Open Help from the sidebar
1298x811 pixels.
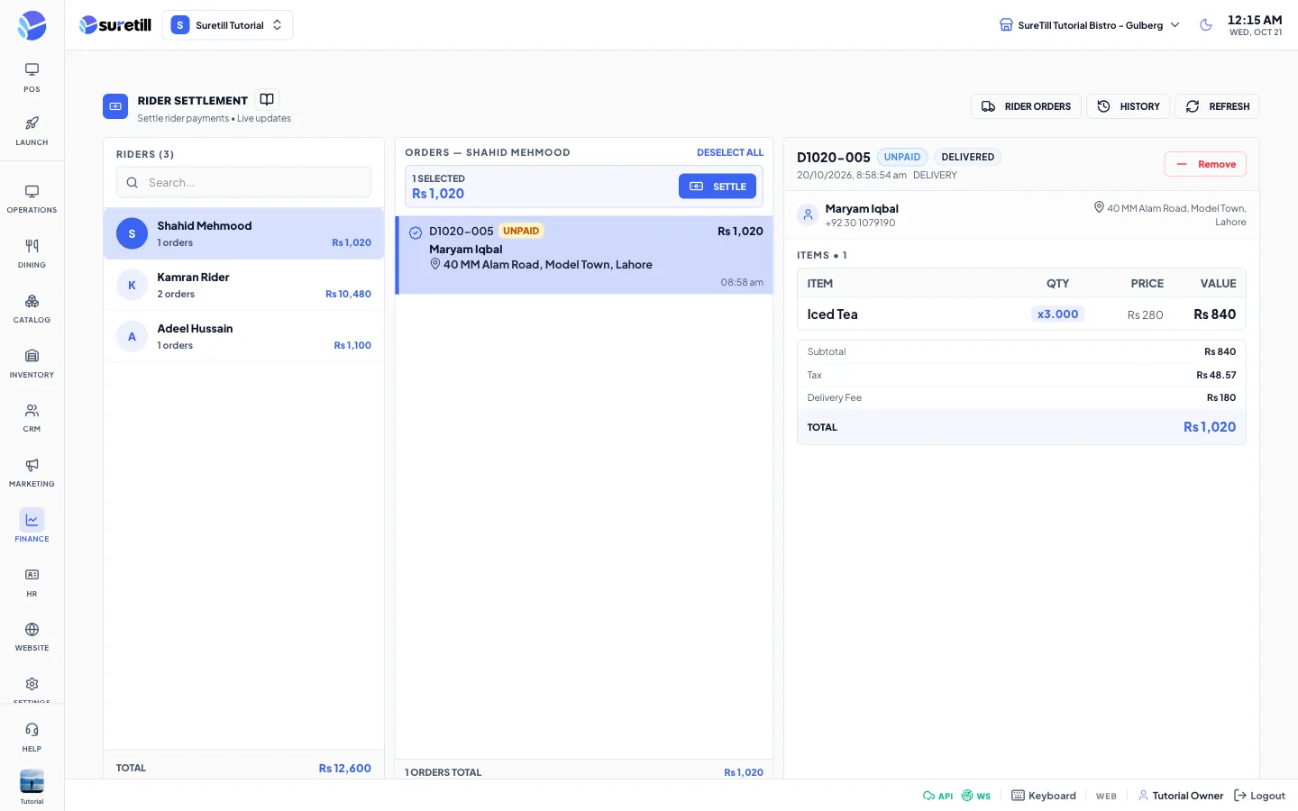click(x=32, y=737)
